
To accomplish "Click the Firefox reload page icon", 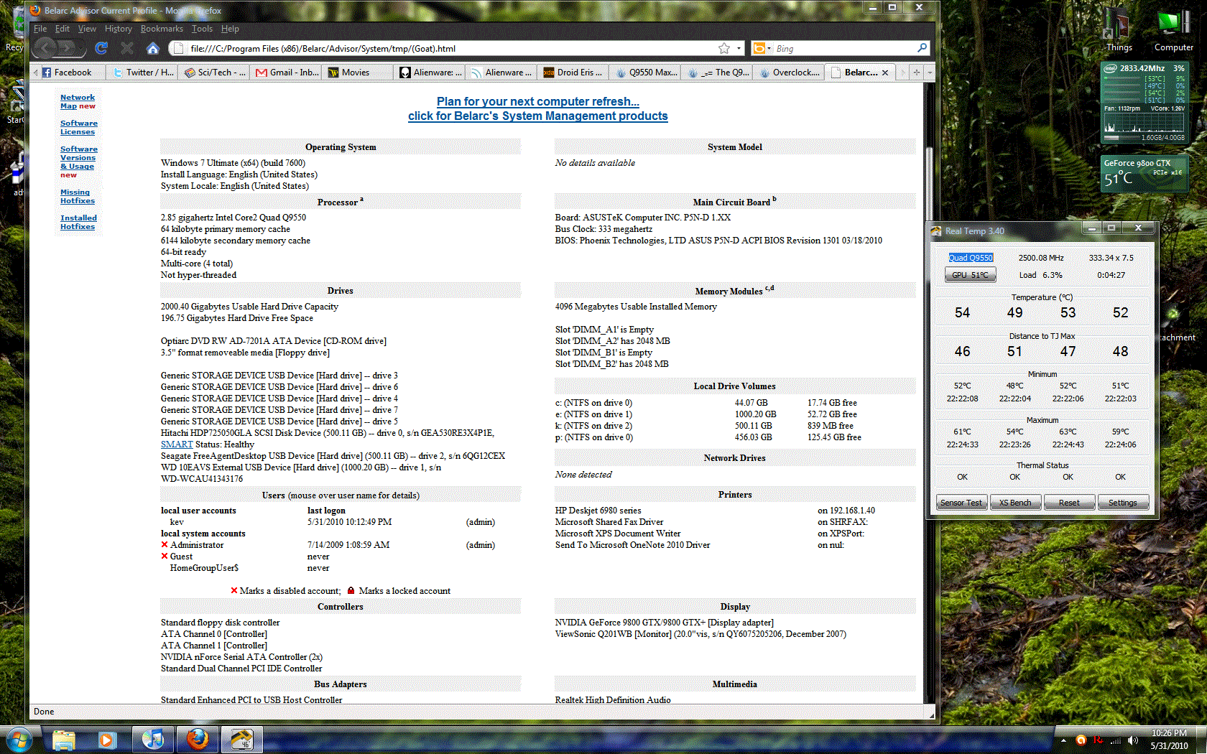I will [101, 48].
